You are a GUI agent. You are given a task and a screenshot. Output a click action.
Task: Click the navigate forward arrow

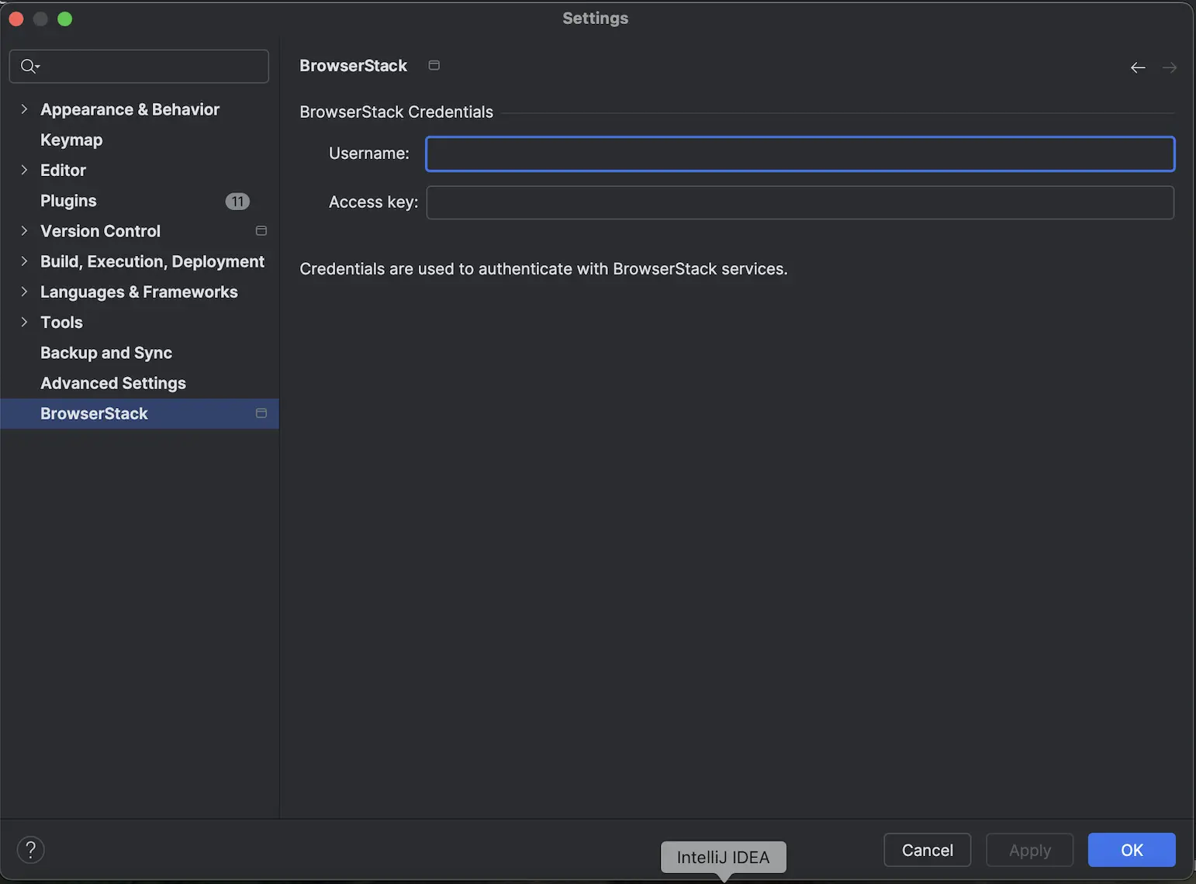pyautogui.click(x=1170, y=67)
